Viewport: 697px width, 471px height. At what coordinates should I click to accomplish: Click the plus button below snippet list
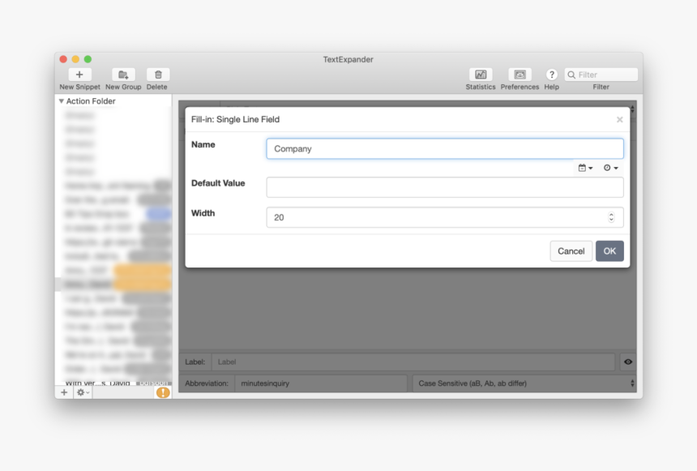(64, 392)
